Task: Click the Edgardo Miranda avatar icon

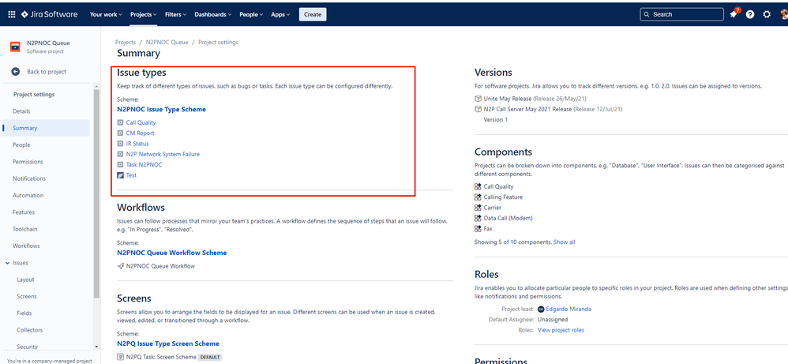Action: [541, 310]
